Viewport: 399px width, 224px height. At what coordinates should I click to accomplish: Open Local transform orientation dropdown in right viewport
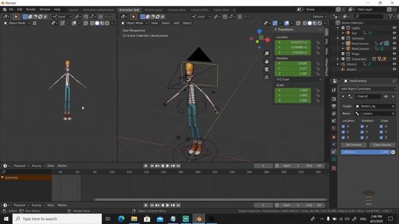(x=201, y=17)
